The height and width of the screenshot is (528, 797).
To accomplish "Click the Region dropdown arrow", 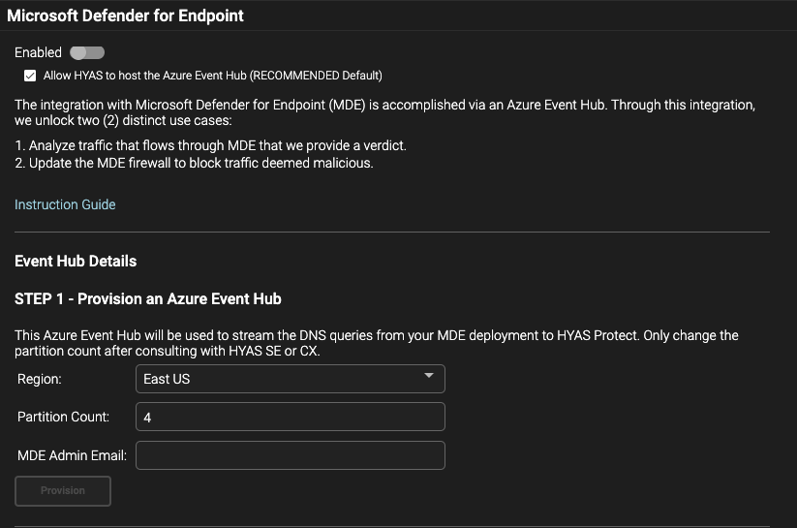I will pos(429,378).
